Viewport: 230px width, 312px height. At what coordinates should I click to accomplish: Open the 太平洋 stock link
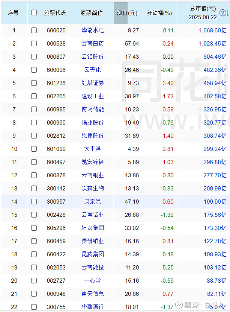(x=92, y=149)
